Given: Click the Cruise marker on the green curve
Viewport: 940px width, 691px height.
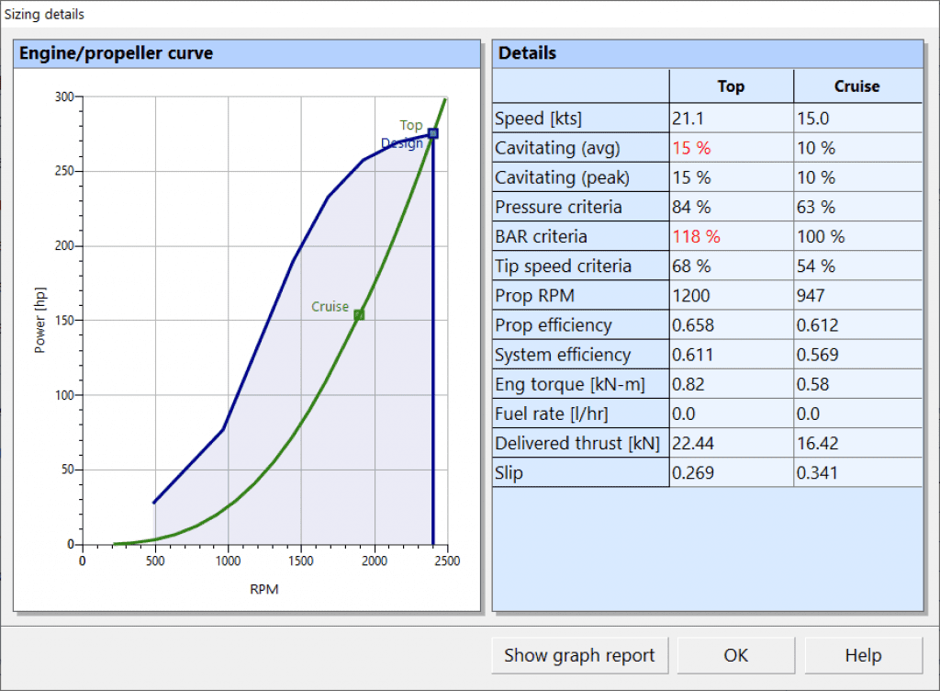Looking at the screenshot, I should (359, 313).
